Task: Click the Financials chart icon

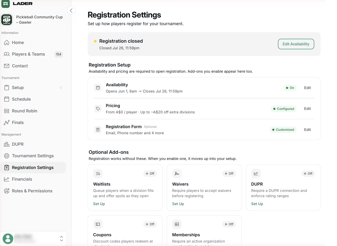Action: pos(7,179)
